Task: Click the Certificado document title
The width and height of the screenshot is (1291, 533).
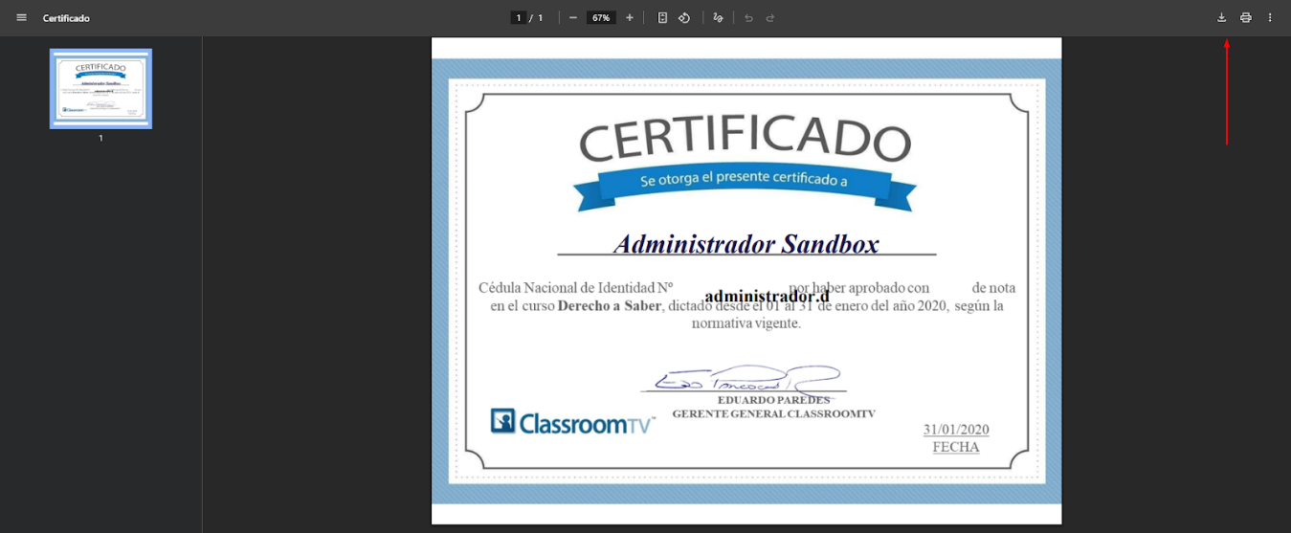Action: [66, 18]
